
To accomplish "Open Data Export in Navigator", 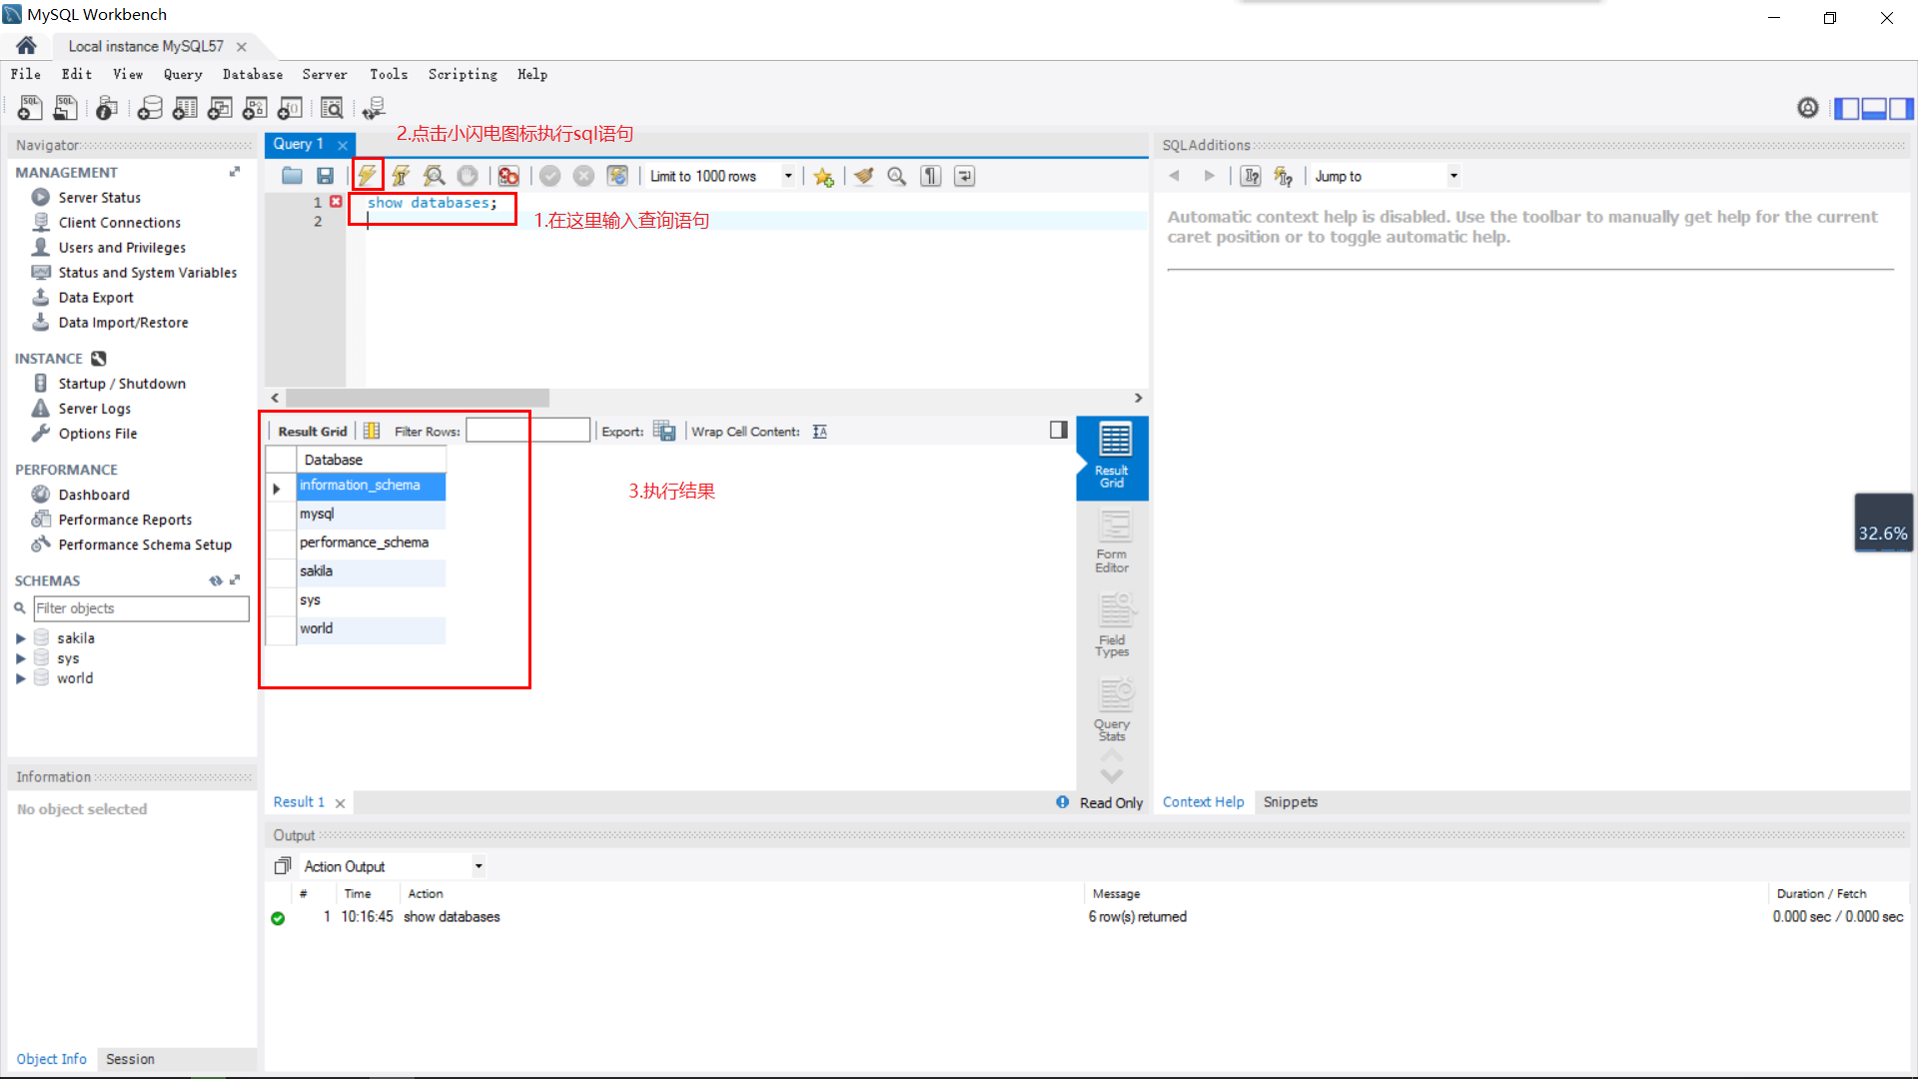I will pos(96,298).
